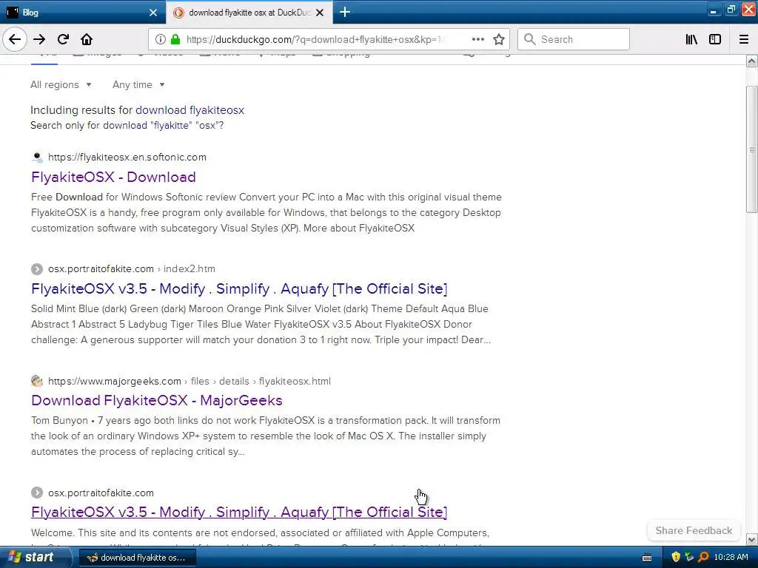The image size is (758, 568).
Task: Open a new tab with plus button
Action: (345, 12)
